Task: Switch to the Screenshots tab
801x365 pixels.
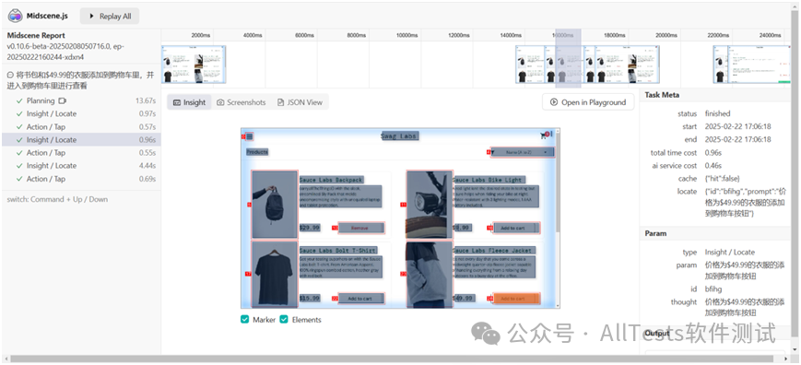Action: tap(241, 102)
